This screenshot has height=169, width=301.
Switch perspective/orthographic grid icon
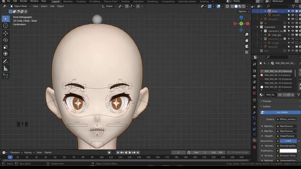pyautogui.click(x=246, y=52)
